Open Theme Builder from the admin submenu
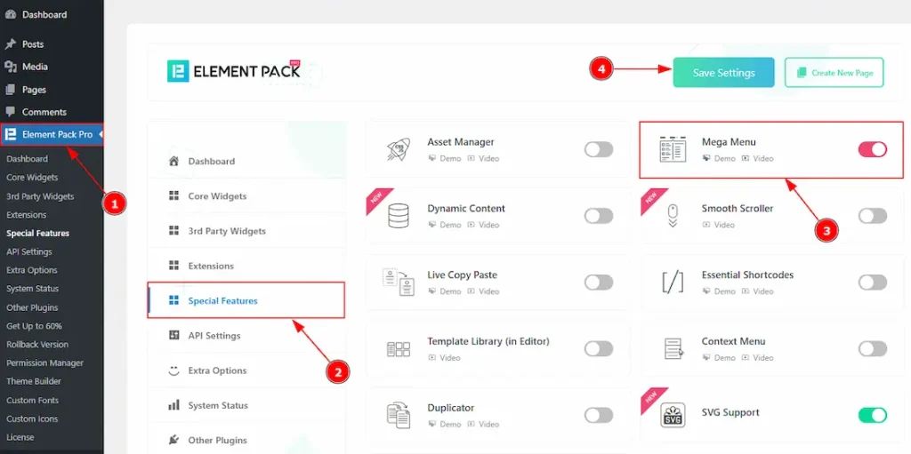Image resolution: width=911 pixels, height=454 pixels. [x=34, y=381]
